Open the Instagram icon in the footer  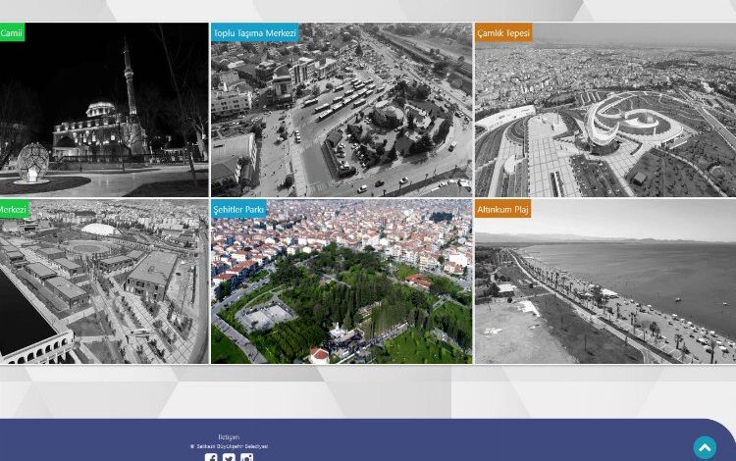point(246,457)
